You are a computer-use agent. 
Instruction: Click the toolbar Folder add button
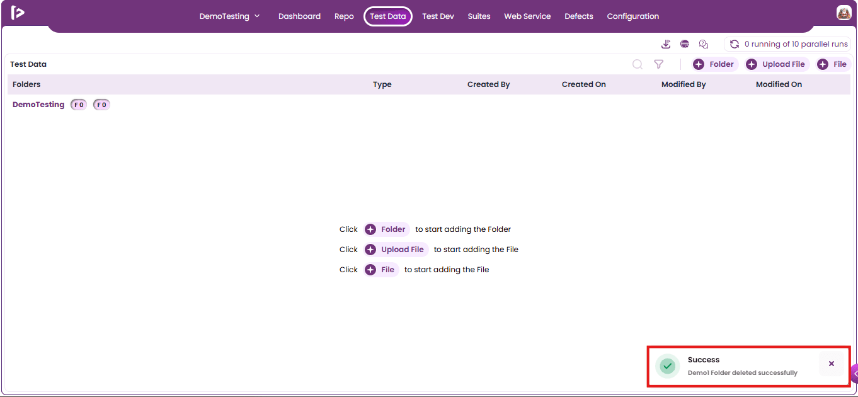click(x=714, y=64)
